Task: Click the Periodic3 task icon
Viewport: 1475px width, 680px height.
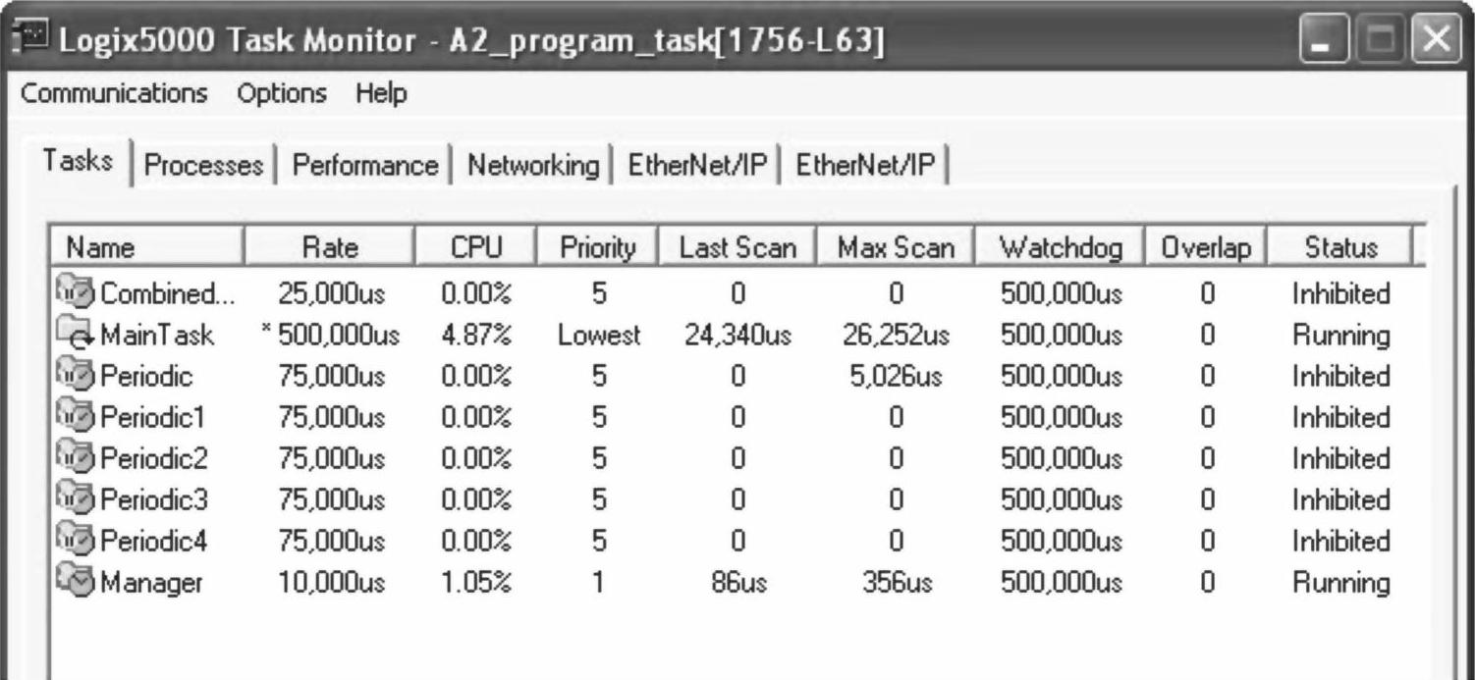Action: (x=78, y=499)
